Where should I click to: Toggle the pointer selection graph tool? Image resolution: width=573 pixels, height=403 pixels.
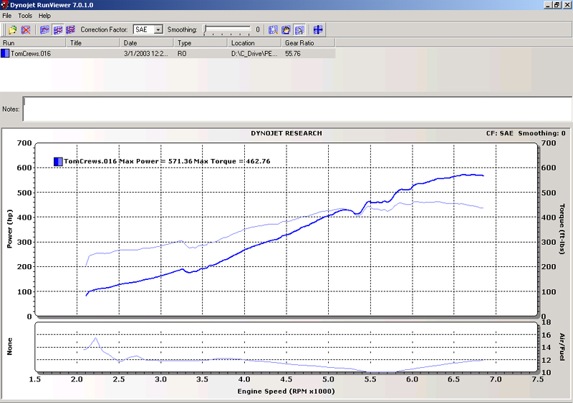tap(299, 29)
